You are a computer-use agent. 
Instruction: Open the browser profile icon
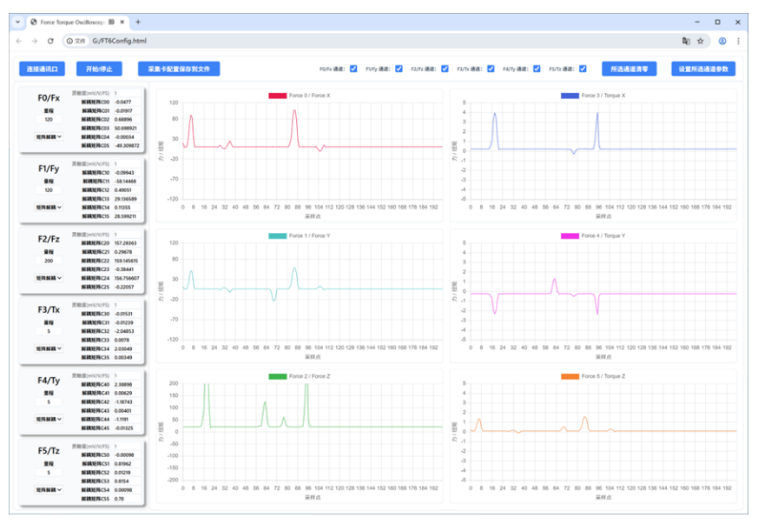(722, 41)
